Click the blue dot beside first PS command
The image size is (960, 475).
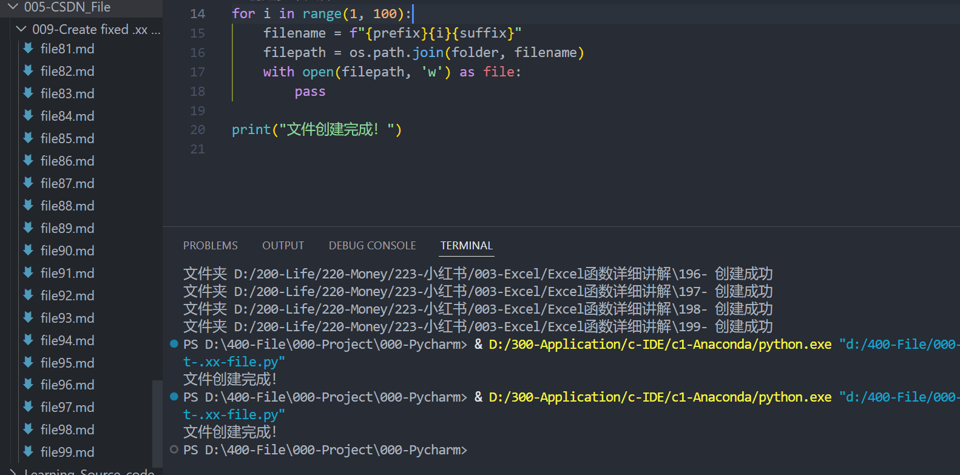point(174,344)
